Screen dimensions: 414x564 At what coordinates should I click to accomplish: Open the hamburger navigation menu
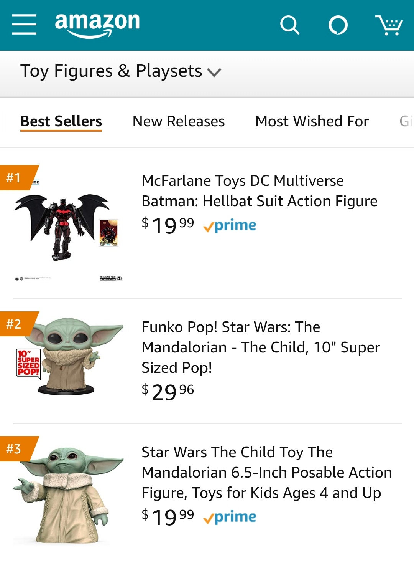click(x=24, y=25)
